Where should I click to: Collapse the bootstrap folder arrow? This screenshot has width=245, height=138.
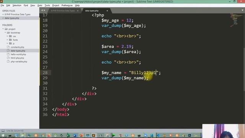[x=5, y=33]
